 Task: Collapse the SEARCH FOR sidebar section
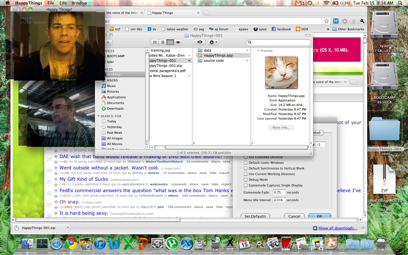[99, 116]
